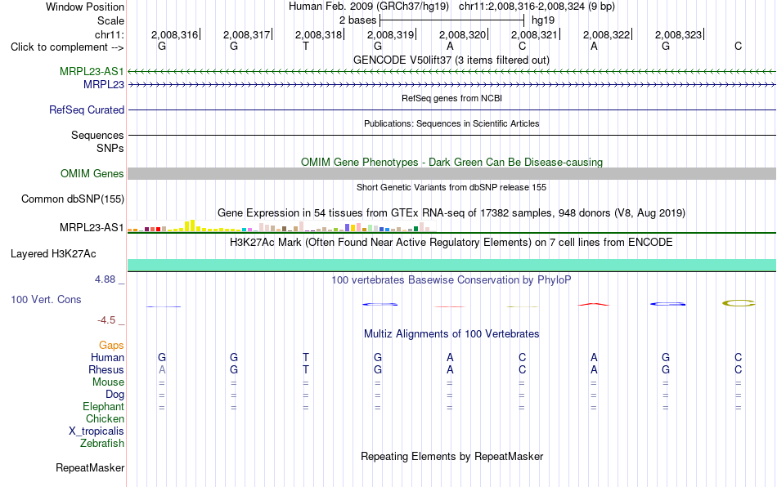Image resolution: width=777 pixels, height=487 pixels.
Task: Click the chr11:2,008,316-2,008,324 (9 bp) coordinates
Action: 537,7
